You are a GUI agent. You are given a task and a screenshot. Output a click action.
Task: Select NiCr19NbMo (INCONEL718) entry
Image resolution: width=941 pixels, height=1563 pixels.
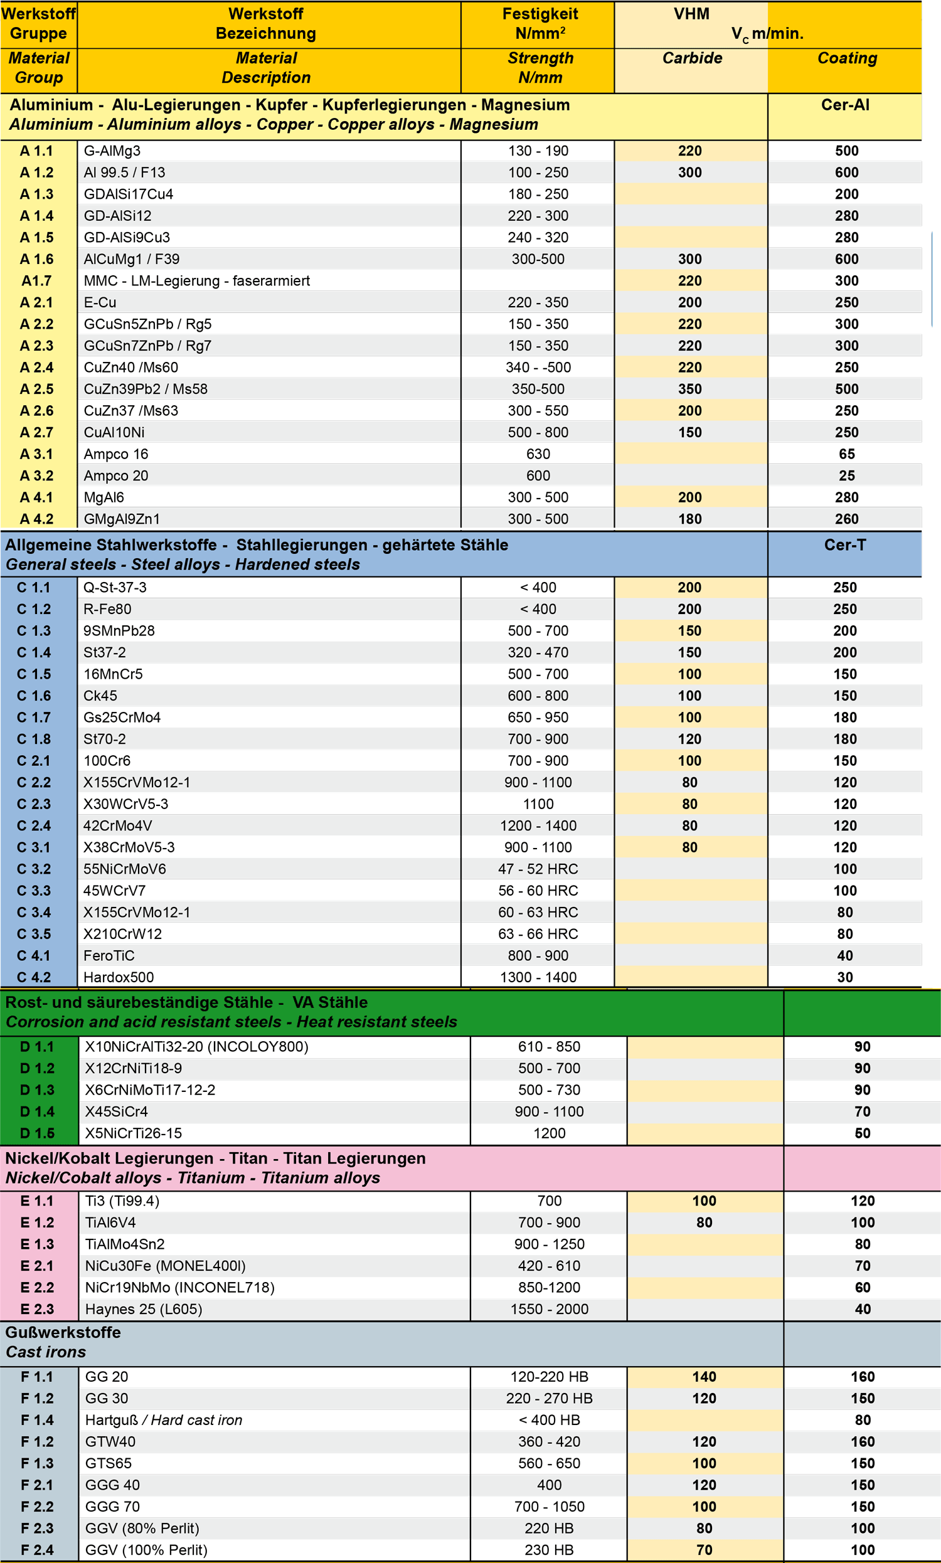coord(179,1287)
